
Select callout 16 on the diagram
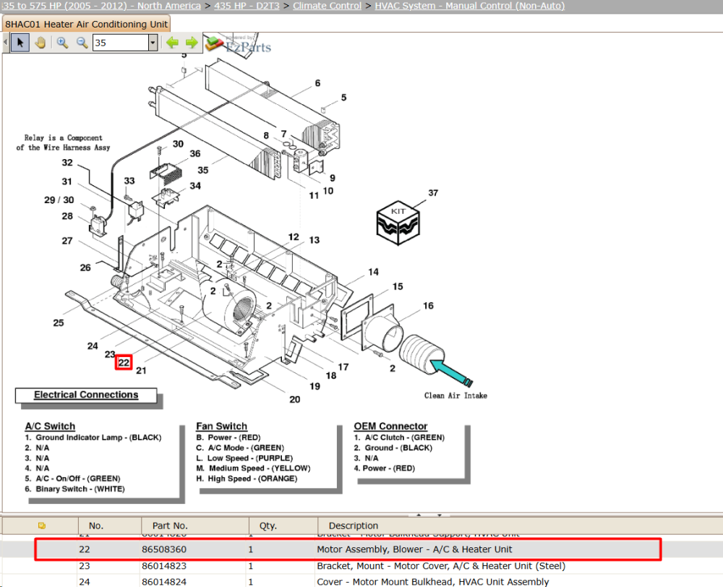(428, 306)
